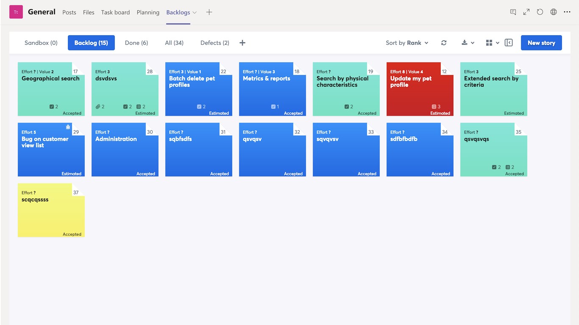Click the reload tab icon
This screenshot has height=325, width=579.
click(540, 12)
